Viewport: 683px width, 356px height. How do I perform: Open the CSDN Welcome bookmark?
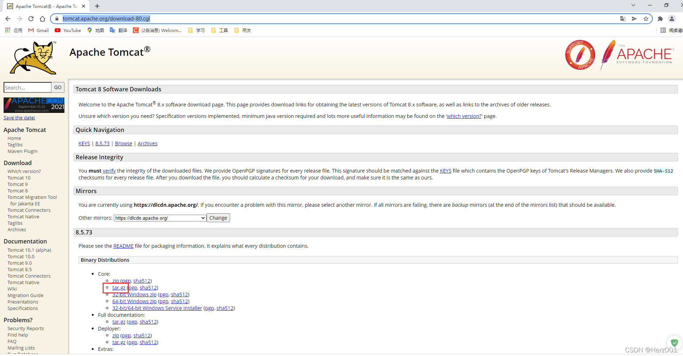pyautogui.click(x=157, y=30)
